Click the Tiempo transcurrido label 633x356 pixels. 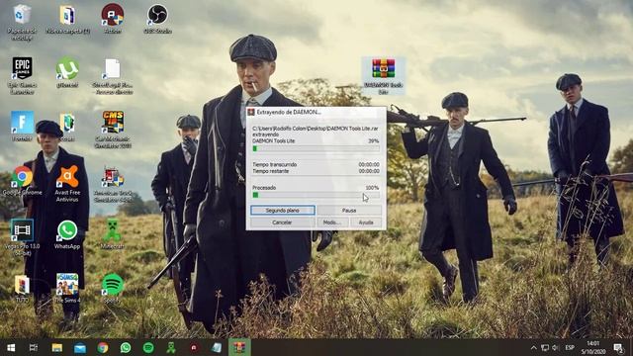pyautogui.click(x=275, y=165)
